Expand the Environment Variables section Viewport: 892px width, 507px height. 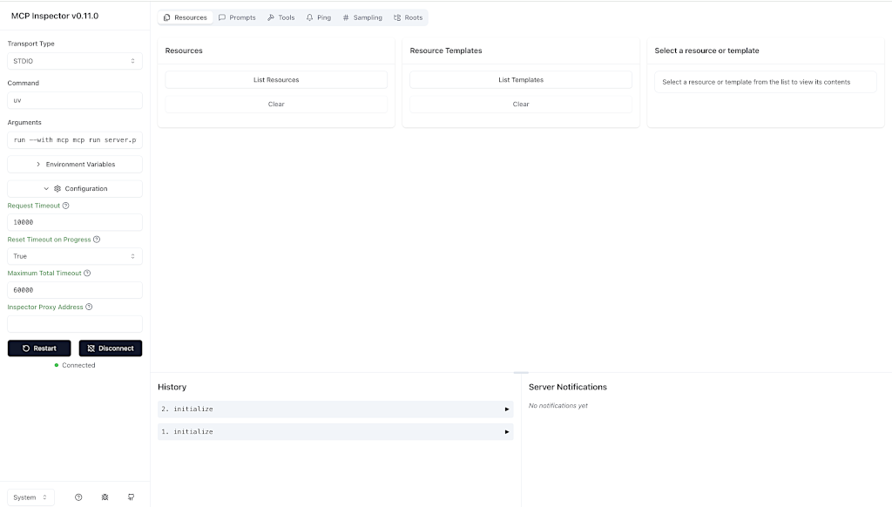(75, 165)
